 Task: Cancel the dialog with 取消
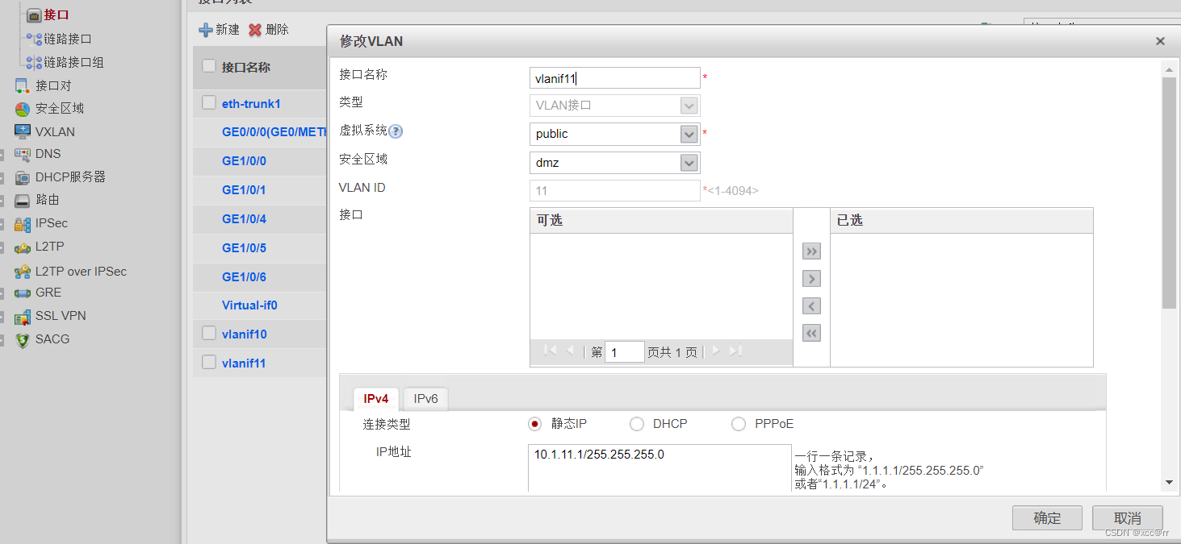(x=1127, y=517)
